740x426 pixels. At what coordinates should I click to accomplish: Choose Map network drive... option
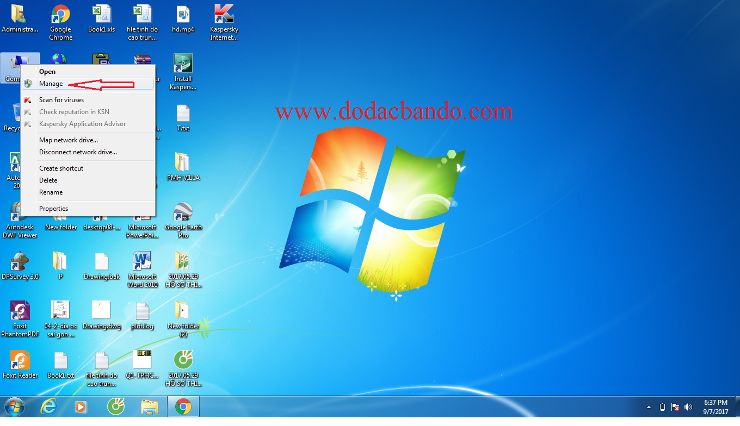coord(88,140)
